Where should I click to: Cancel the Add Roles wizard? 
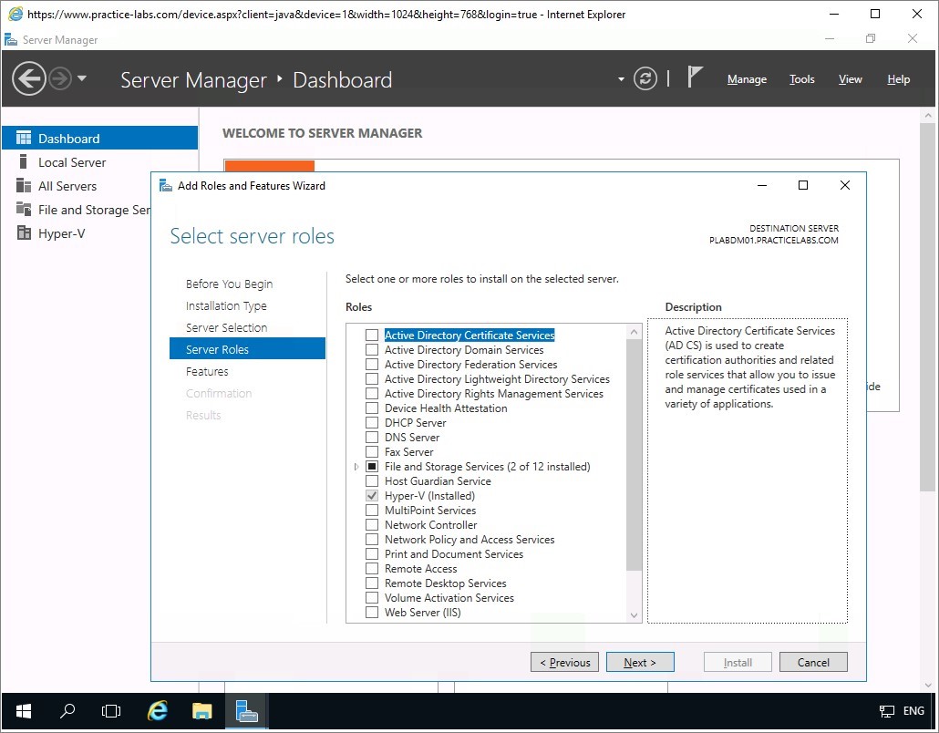[813, 662]
